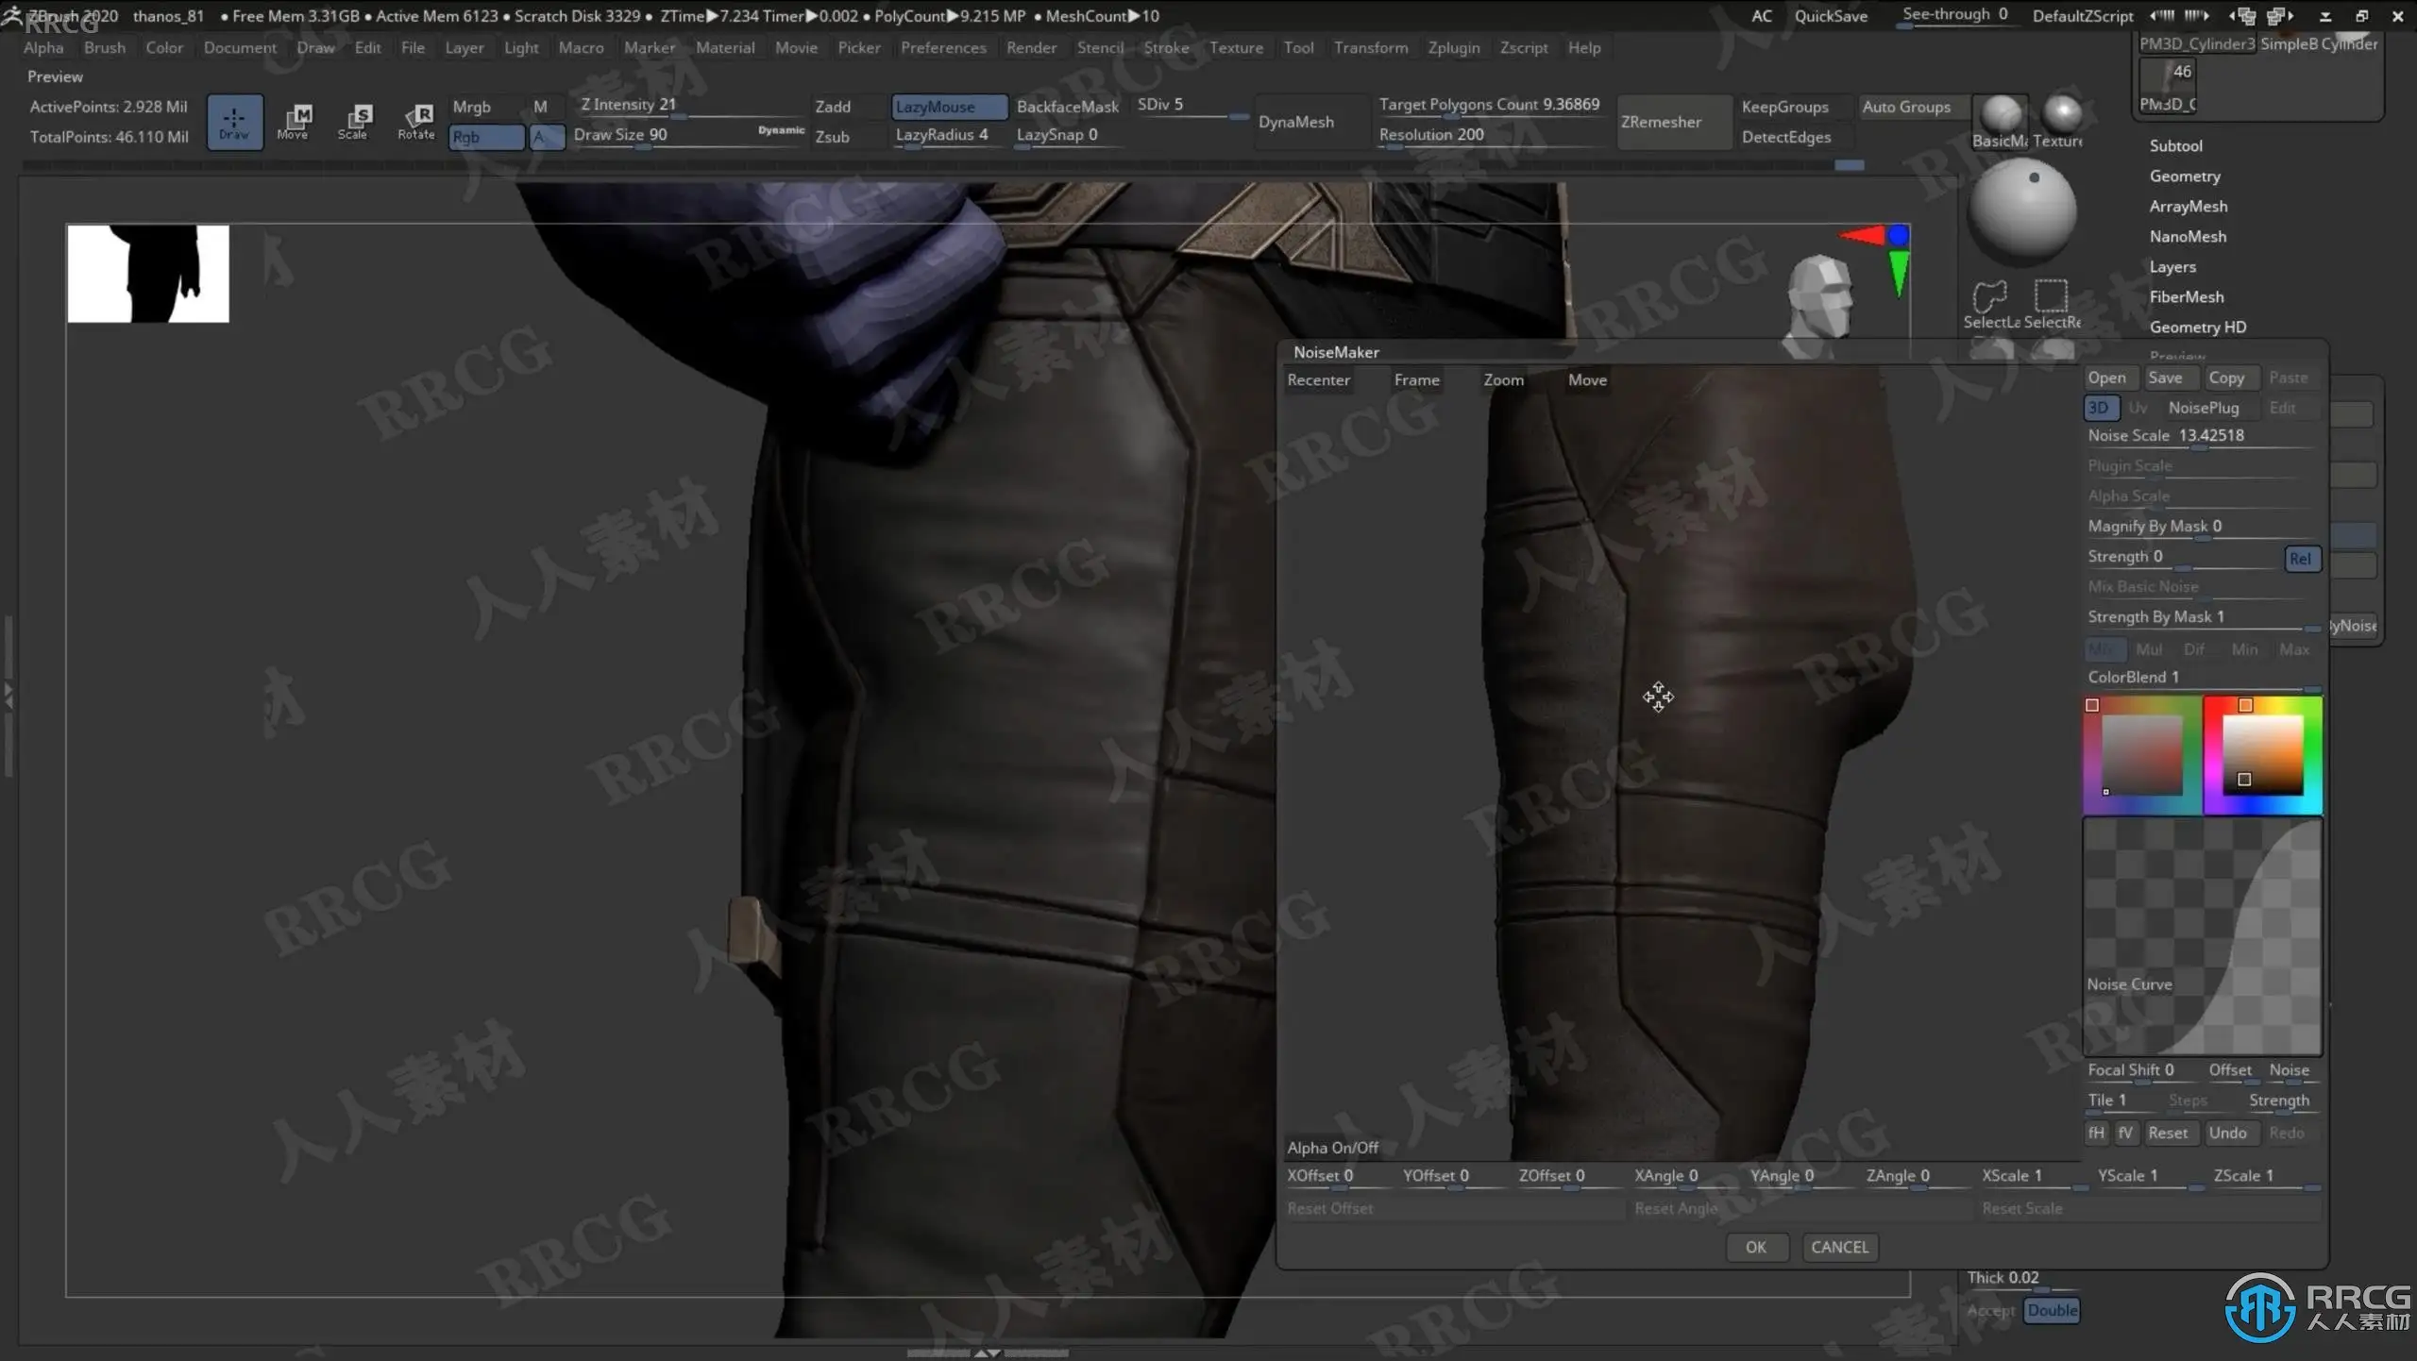Enable the 3D noise mode toggle

point(2100,408)
